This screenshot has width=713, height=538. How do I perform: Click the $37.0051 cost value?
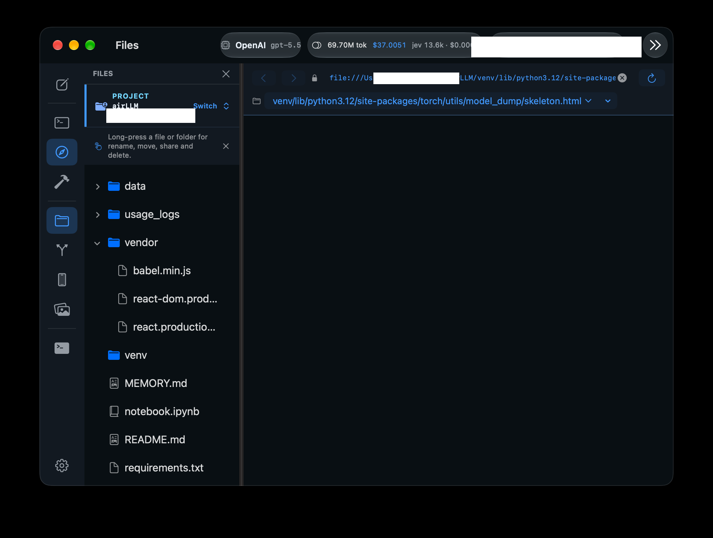pyautogui.click(x=389, y=45)
